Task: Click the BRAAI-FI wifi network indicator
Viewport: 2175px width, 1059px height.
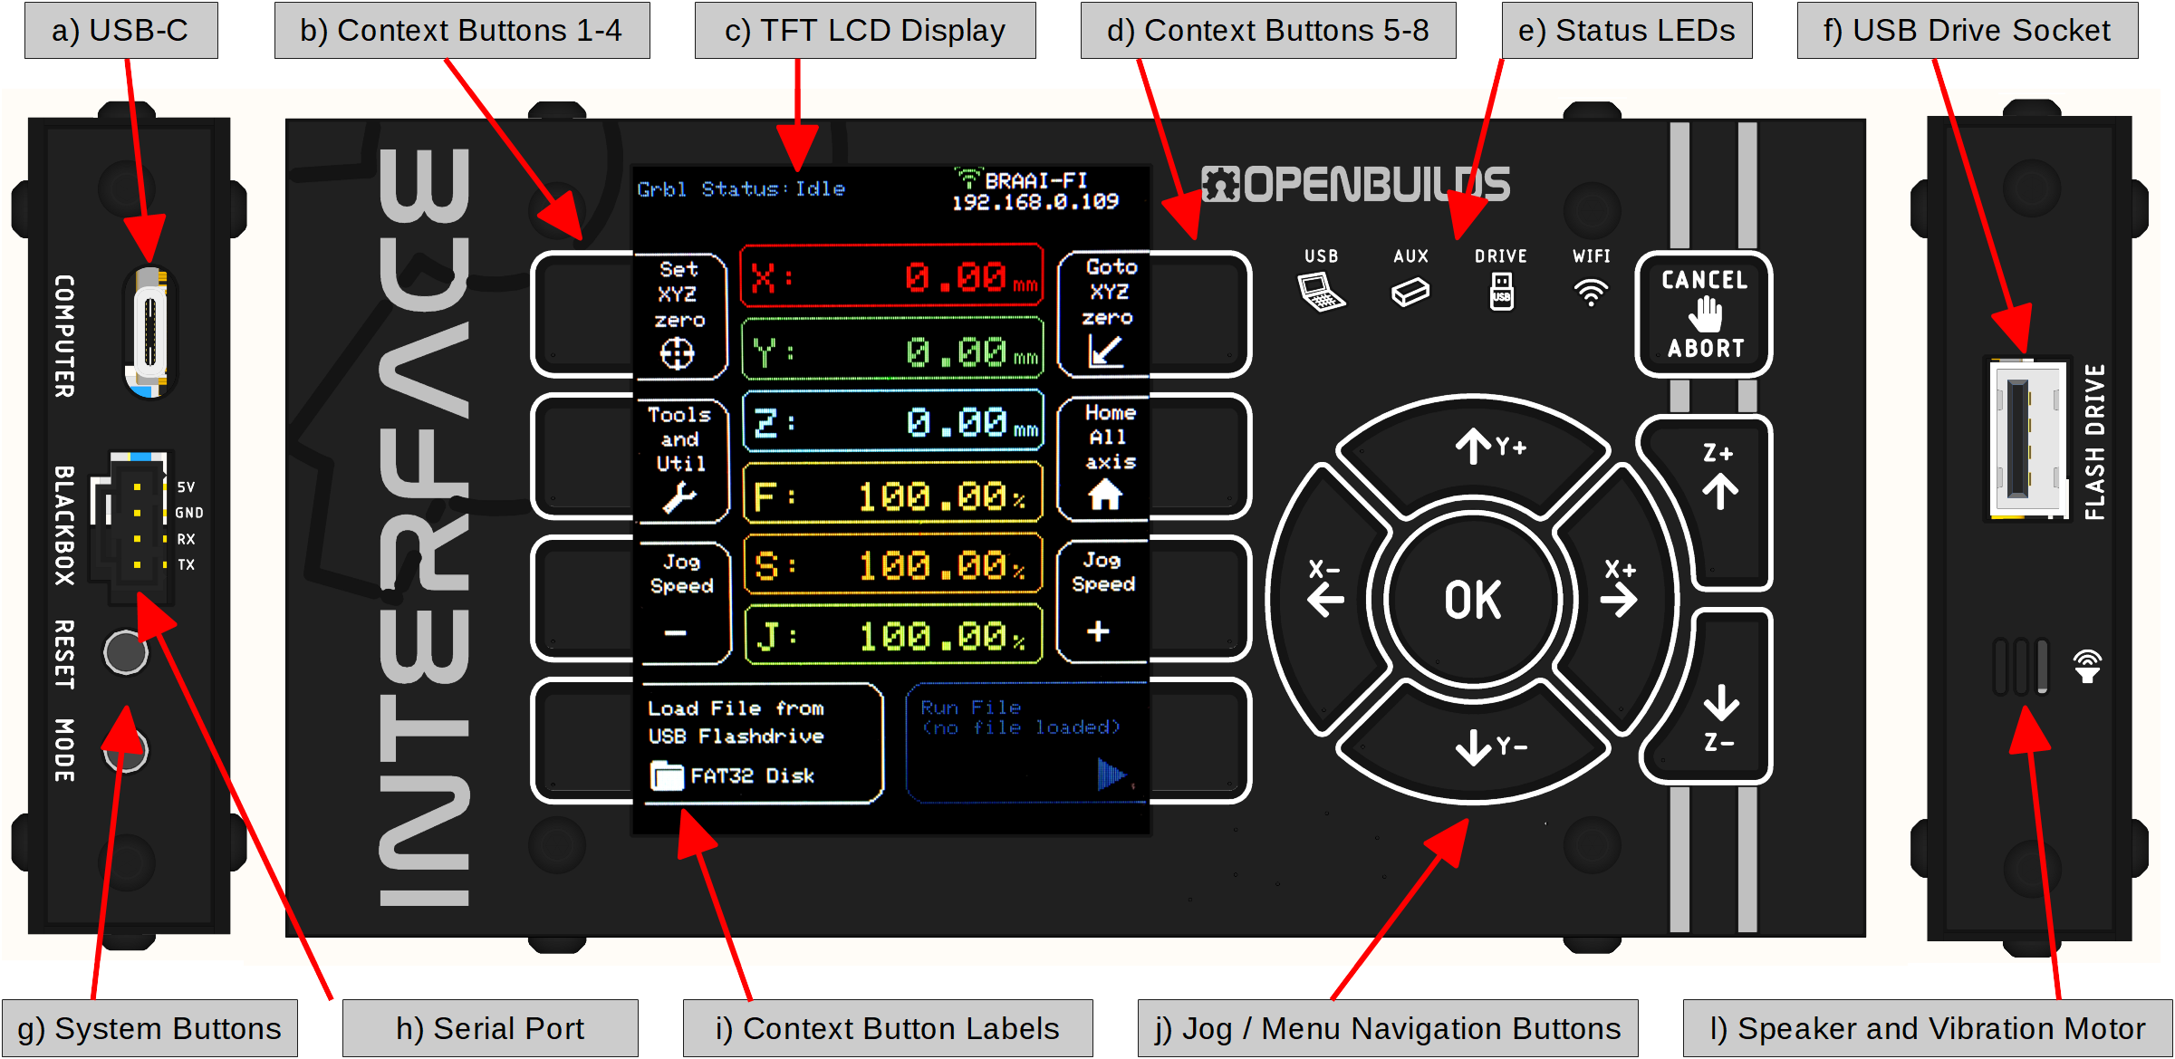Action: (x=1022, y=179)
